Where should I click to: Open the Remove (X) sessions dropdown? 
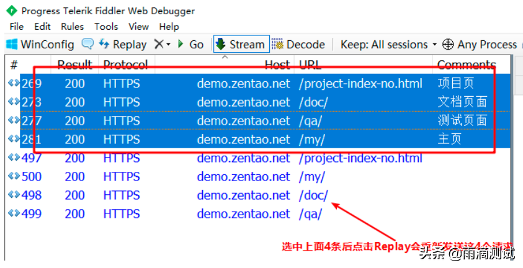click(162, 44)
